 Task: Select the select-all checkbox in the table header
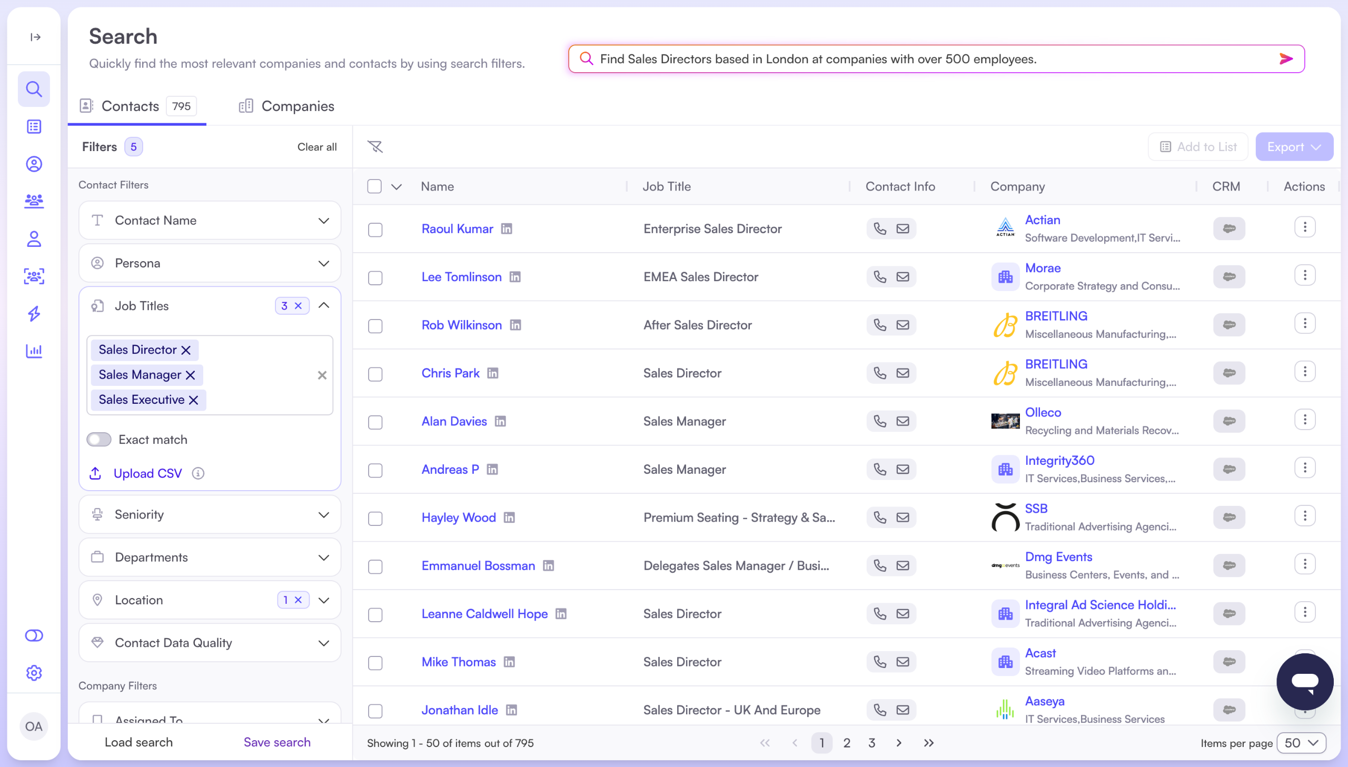click(374, 186)
